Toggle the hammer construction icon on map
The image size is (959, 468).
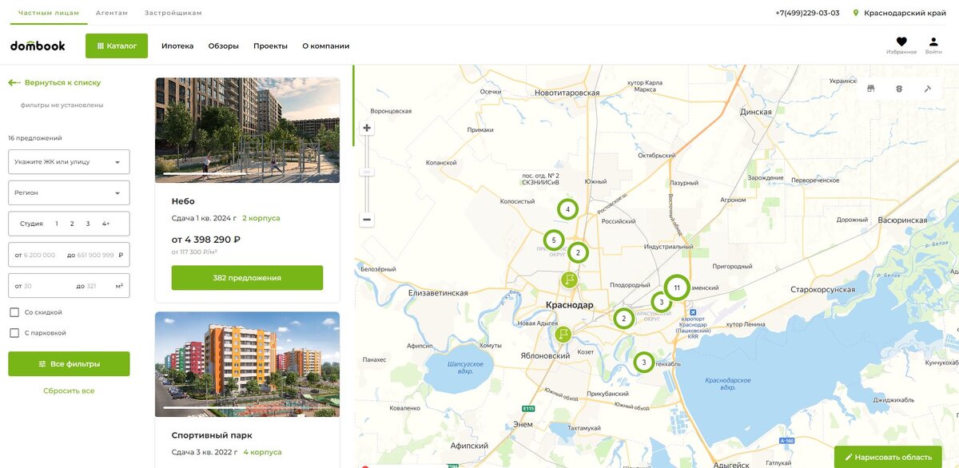coord(928,89)
